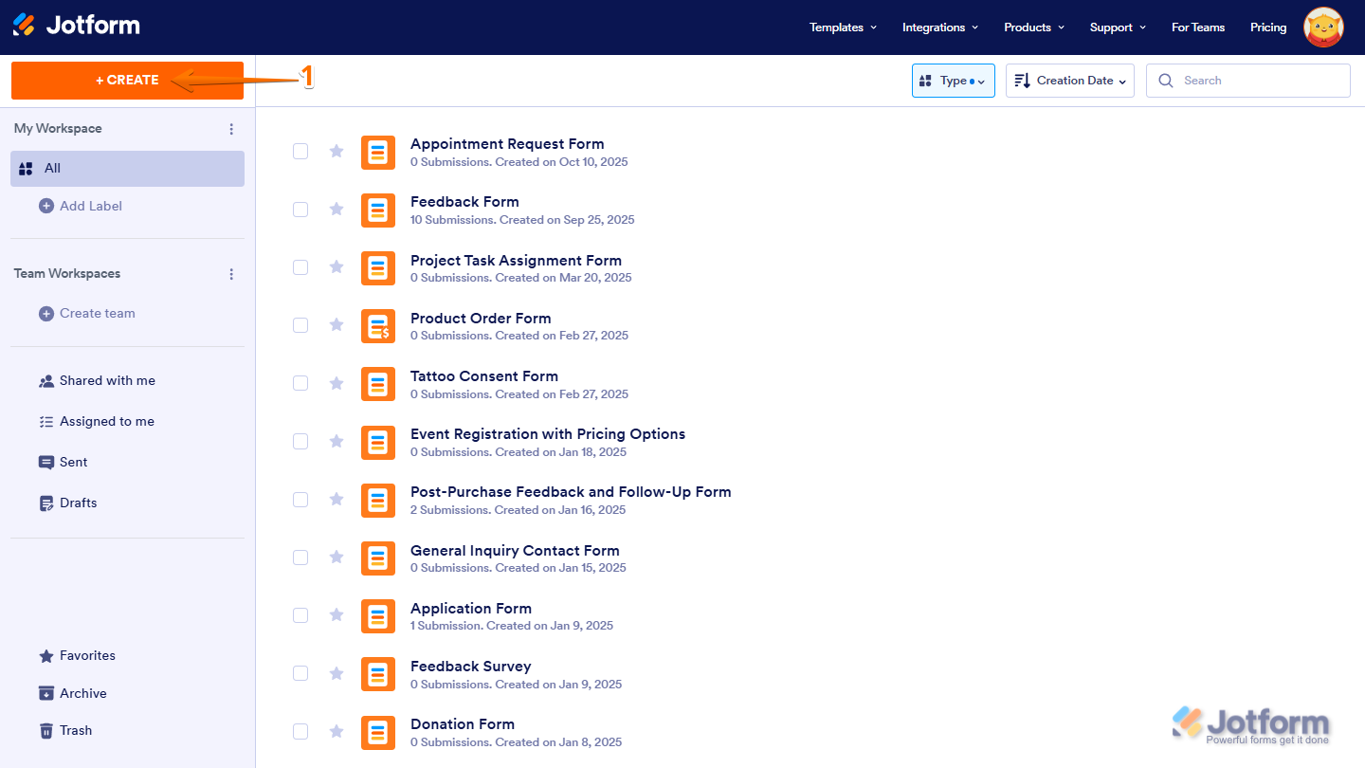Open the Donation Form title

coord(463,724)
